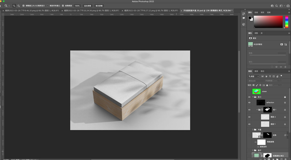Viewport: 291px width, 160px height.
Task: Expand the 盖子 group
Action: (253, 150)
